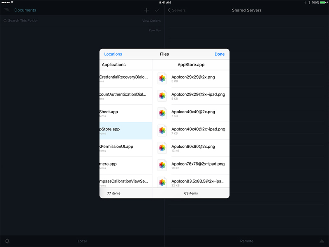Select the AppIcon29x29@2x.png file icon
The width and height of the screenshot is (329, 247).
point(162,79)
